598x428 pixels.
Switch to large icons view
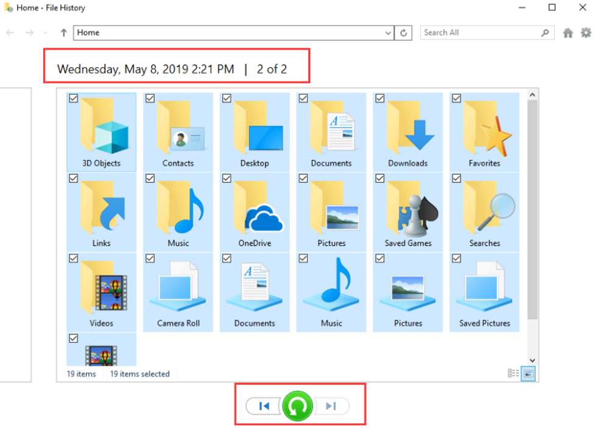coord(528,373)
